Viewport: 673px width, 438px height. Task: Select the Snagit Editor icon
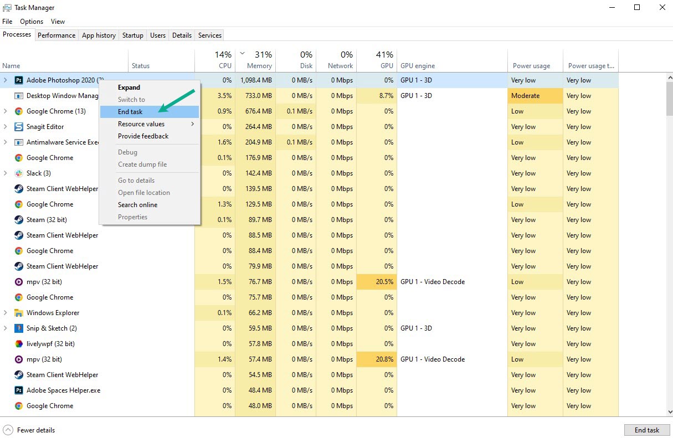click(18, 127)
